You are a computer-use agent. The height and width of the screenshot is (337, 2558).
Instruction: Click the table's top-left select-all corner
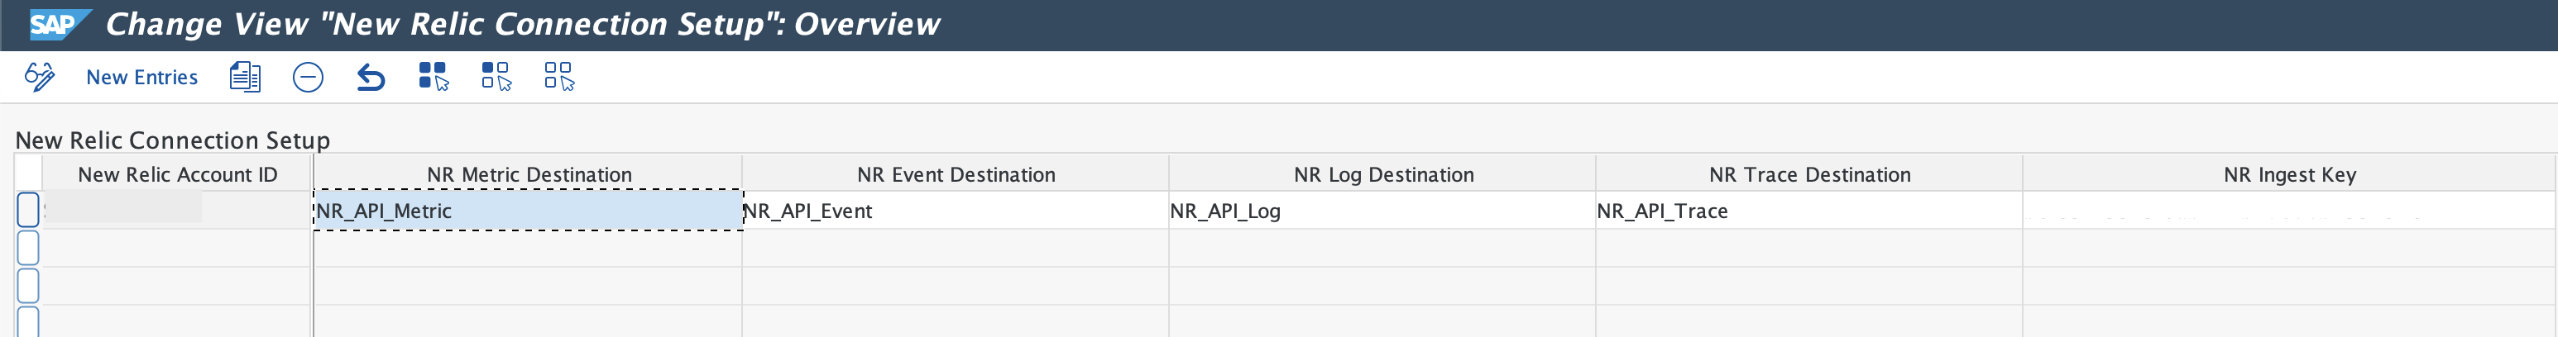pos(28,173)
